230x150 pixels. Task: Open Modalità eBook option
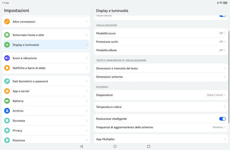pos(161,50)
